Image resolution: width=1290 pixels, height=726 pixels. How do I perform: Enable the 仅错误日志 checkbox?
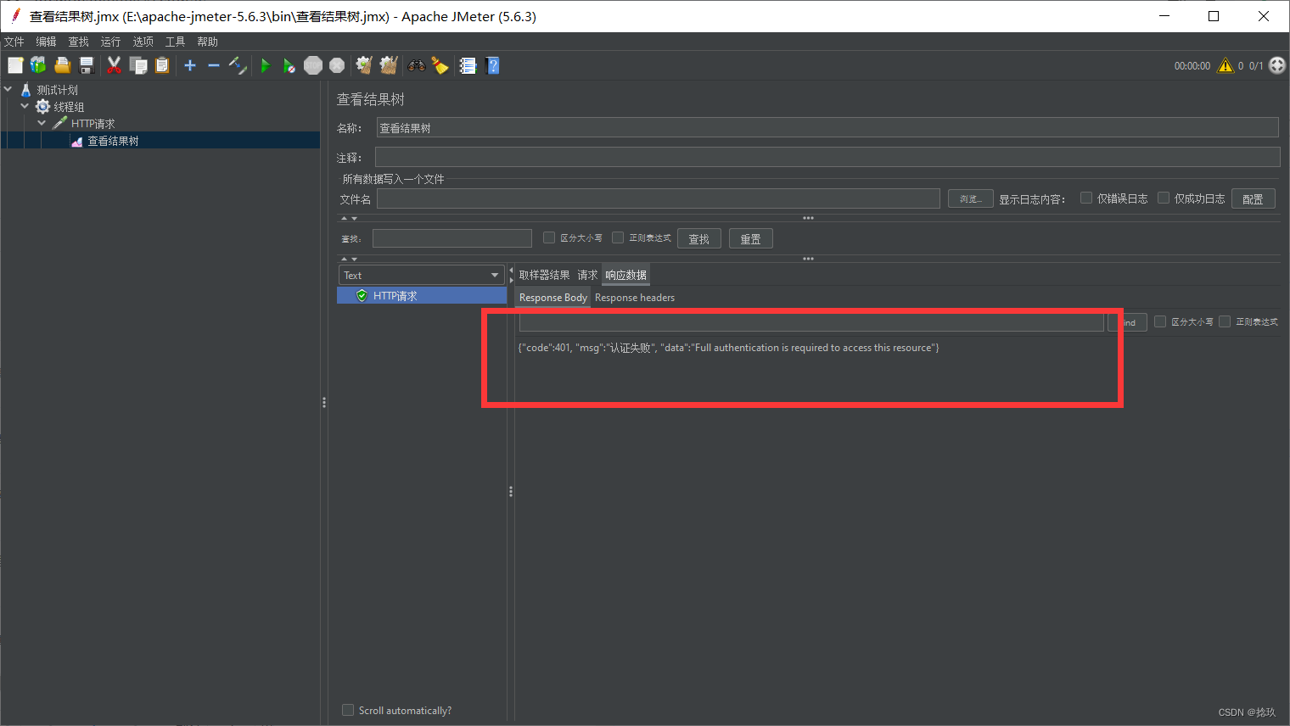[x=1085, y=198]
